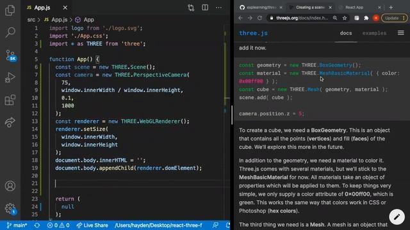Image resolution: width=410 pixels, height=230 pixels.
Task: Switch to the GitHub browser tab
Action: coord(261,7)
